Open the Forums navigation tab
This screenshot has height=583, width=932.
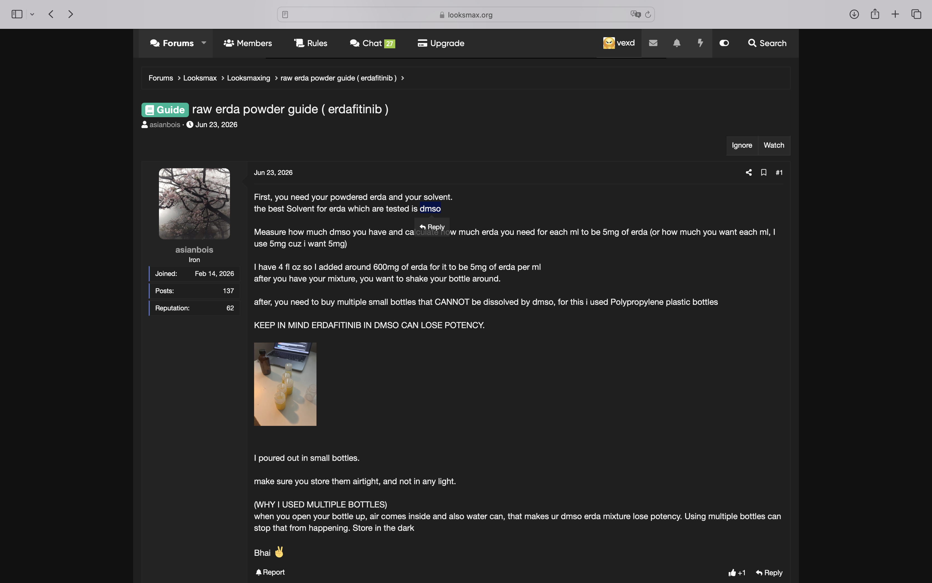[172, 43]
